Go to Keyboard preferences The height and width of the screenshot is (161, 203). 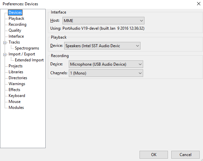(x=17, y=96)
